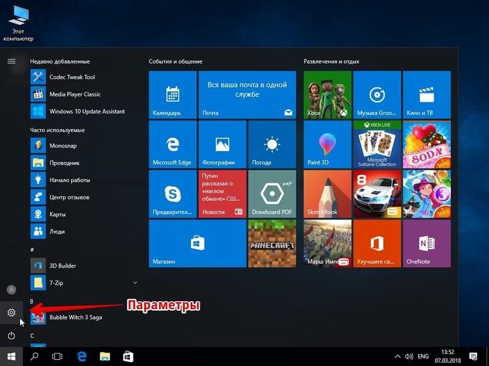Launch the OneNote tile
This screenshot has width=489, height=366.
(427, 244)
